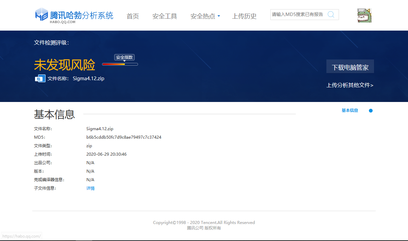
Task: Click the zip package file icon in banner
Action: 40,79
